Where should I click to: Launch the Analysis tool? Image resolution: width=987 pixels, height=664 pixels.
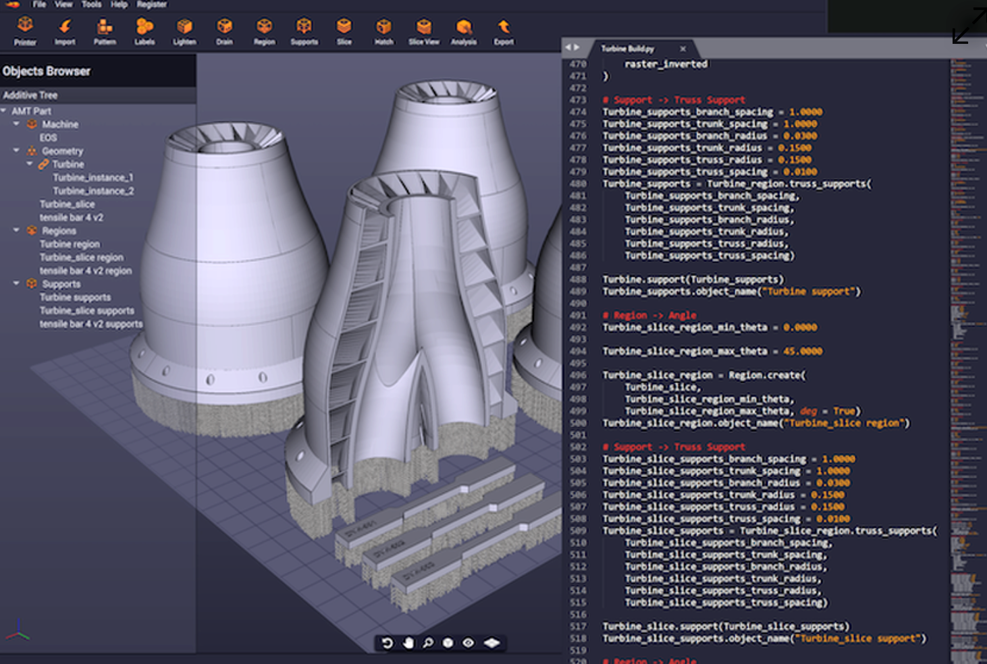pos(464,31)
